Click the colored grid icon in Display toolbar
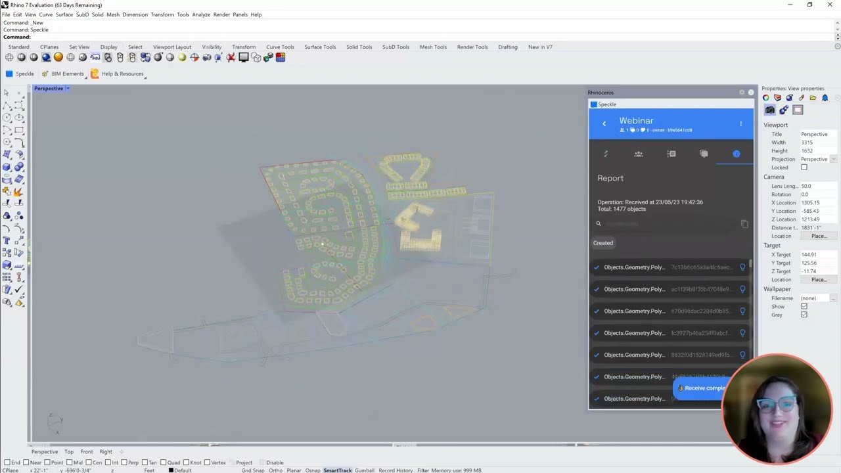Image resolution: width=841 pixels, height=473 pixels. pos(281,57)
